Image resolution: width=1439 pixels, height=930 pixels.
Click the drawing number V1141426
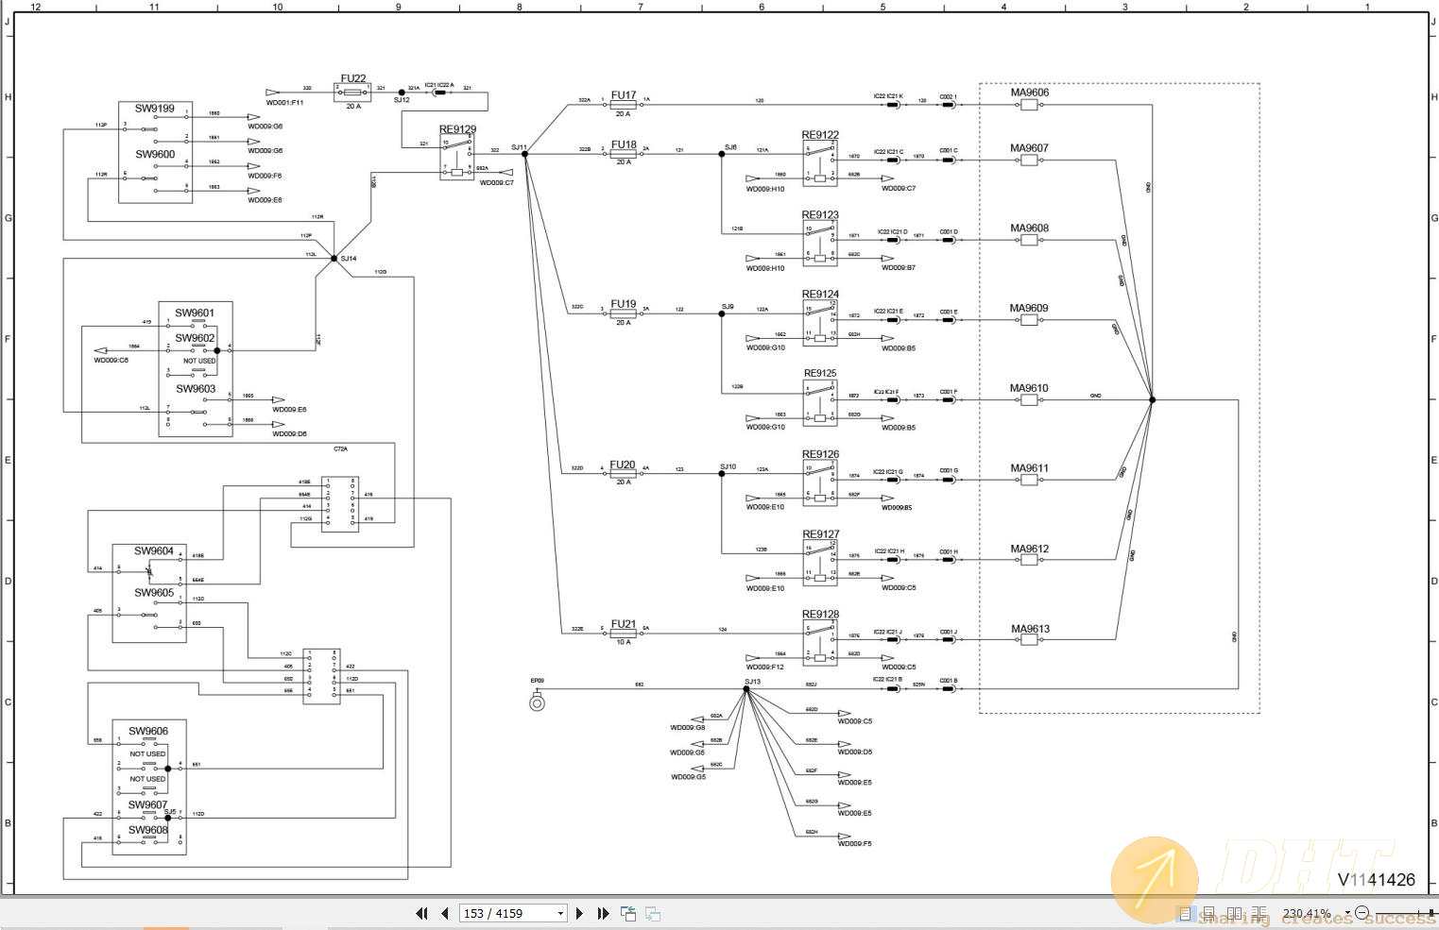(x=1376, y=879)
